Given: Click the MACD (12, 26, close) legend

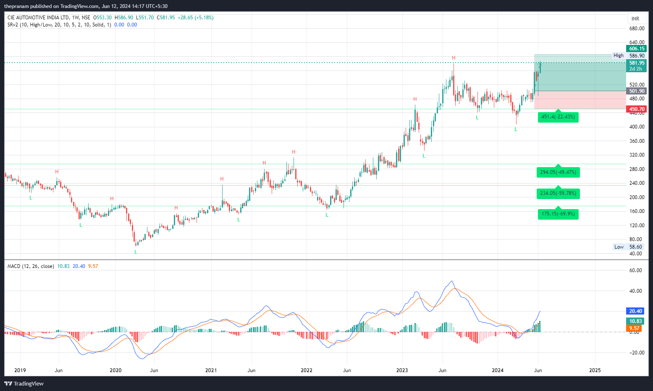Looking at the screenshot, I should click(31, 266).
